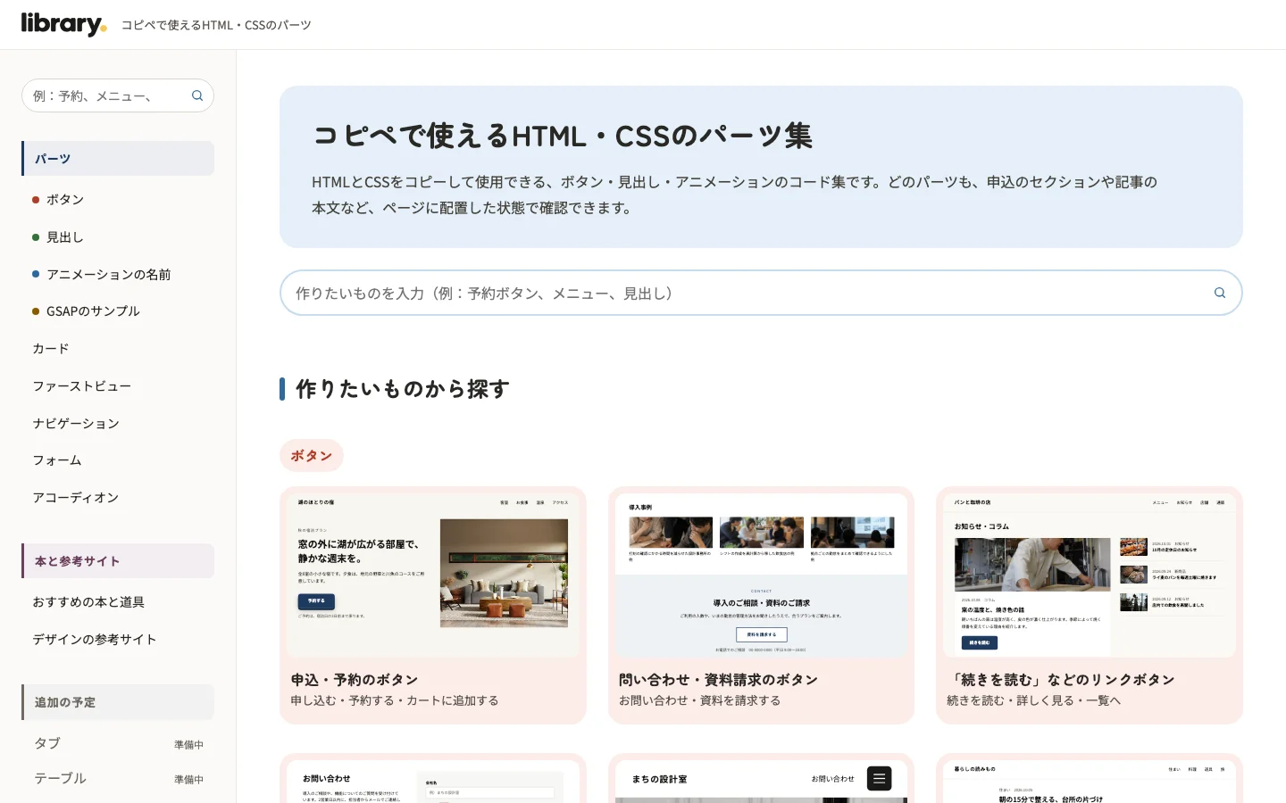Click the お問い合わせ form card thumbnail
1286x803 pixels.
pyautogui.click(x=433, y=782)
